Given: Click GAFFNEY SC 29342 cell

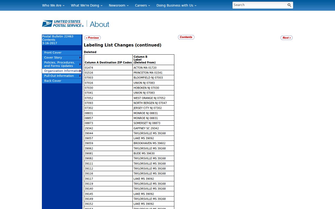Looking at the screenshot, I should tap(153, 128).
